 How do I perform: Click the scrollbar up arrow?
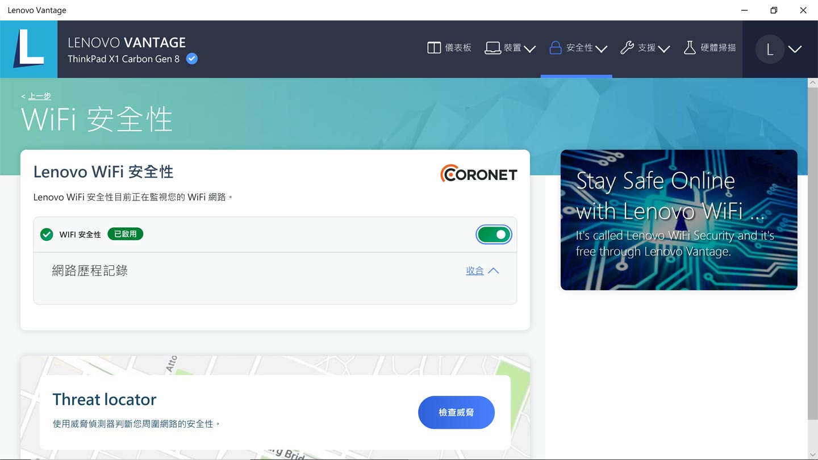(812, 83)
